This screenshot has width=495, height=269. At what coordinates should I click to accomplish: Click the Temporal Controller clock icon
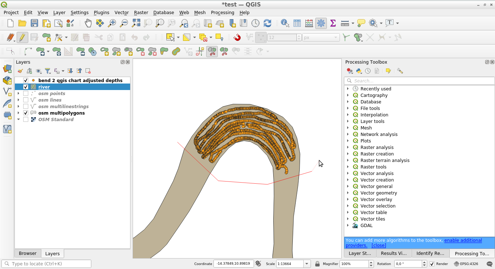click(x=255, y=23)
